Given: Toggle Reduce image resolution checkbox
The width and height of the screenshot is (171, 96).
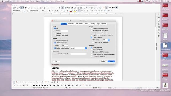Looking at the screenshot, I should point(55,48).
